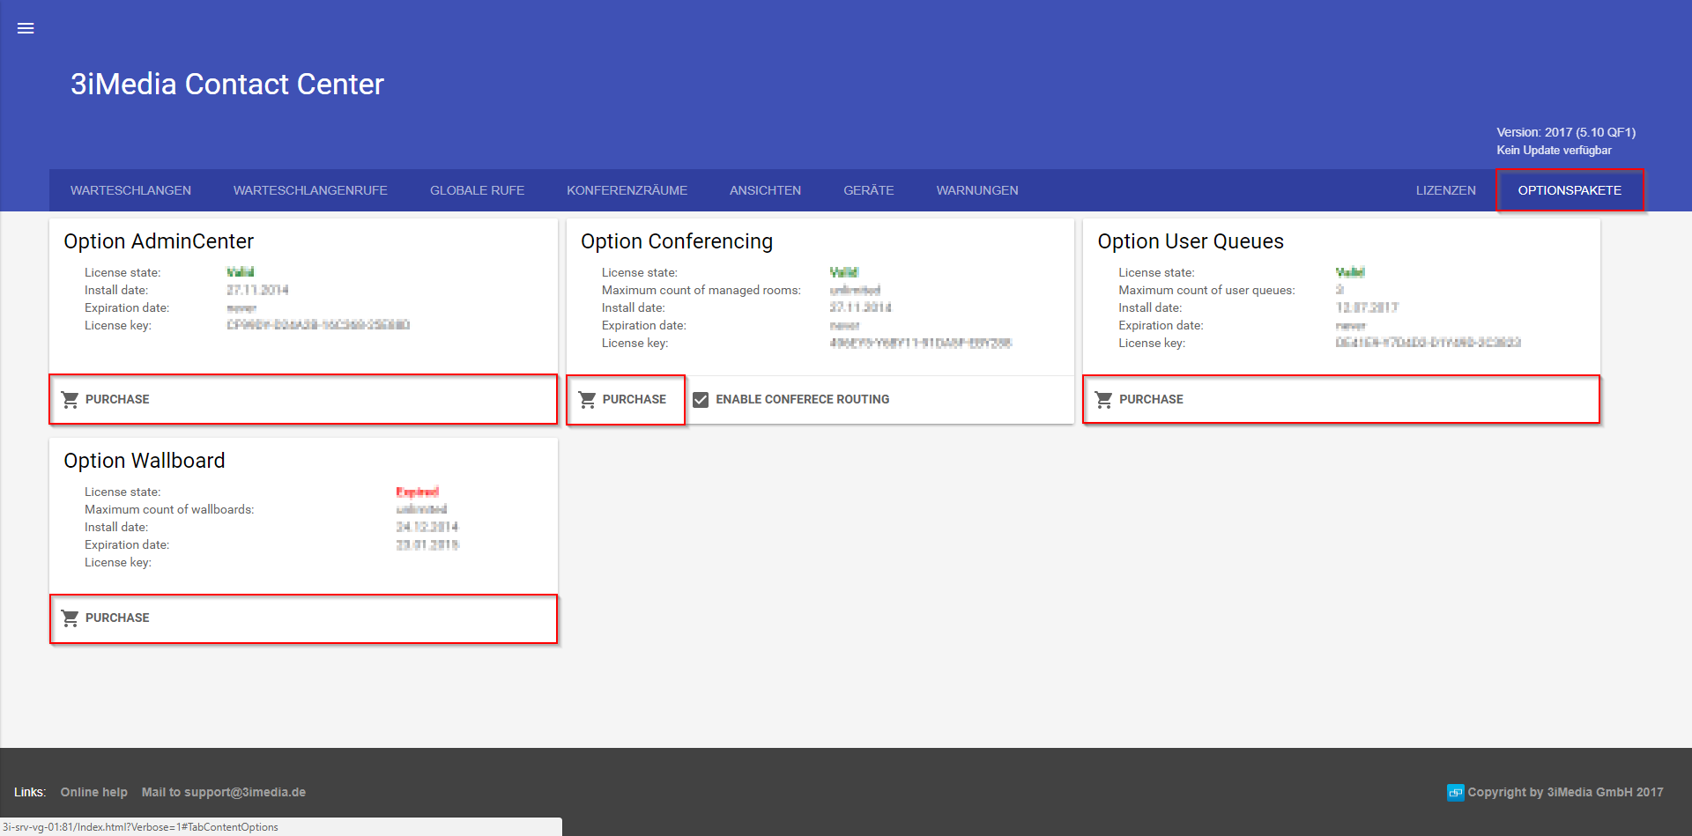Viewport: 1692px width, 836px height.
Task: Select the Konferenzräume tab
Action: point(627,190)
